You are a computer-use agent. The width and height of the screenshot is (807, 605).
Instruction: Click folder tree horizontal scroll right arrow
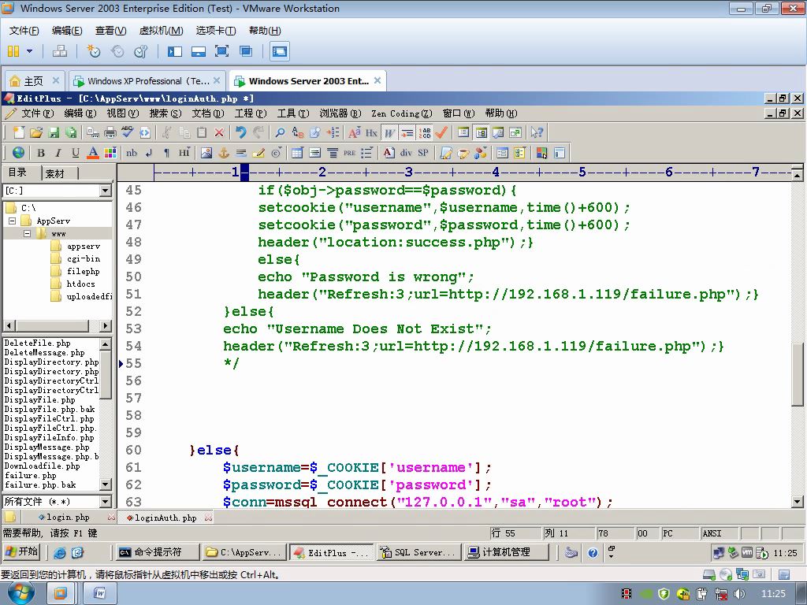click(x=105, y=325)
